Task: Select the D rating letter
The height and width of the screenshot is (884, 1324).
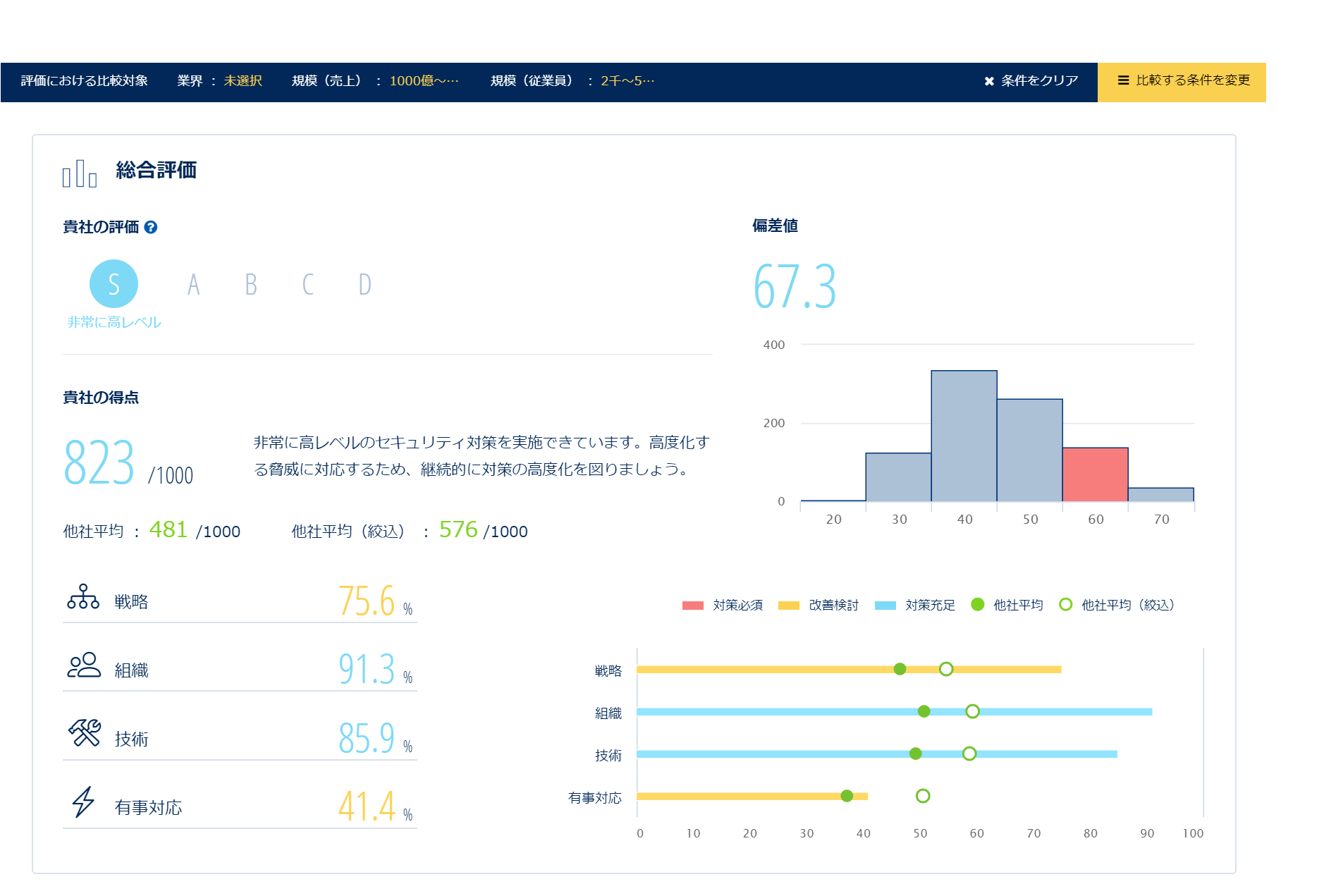Action: (x=364, y=285)
